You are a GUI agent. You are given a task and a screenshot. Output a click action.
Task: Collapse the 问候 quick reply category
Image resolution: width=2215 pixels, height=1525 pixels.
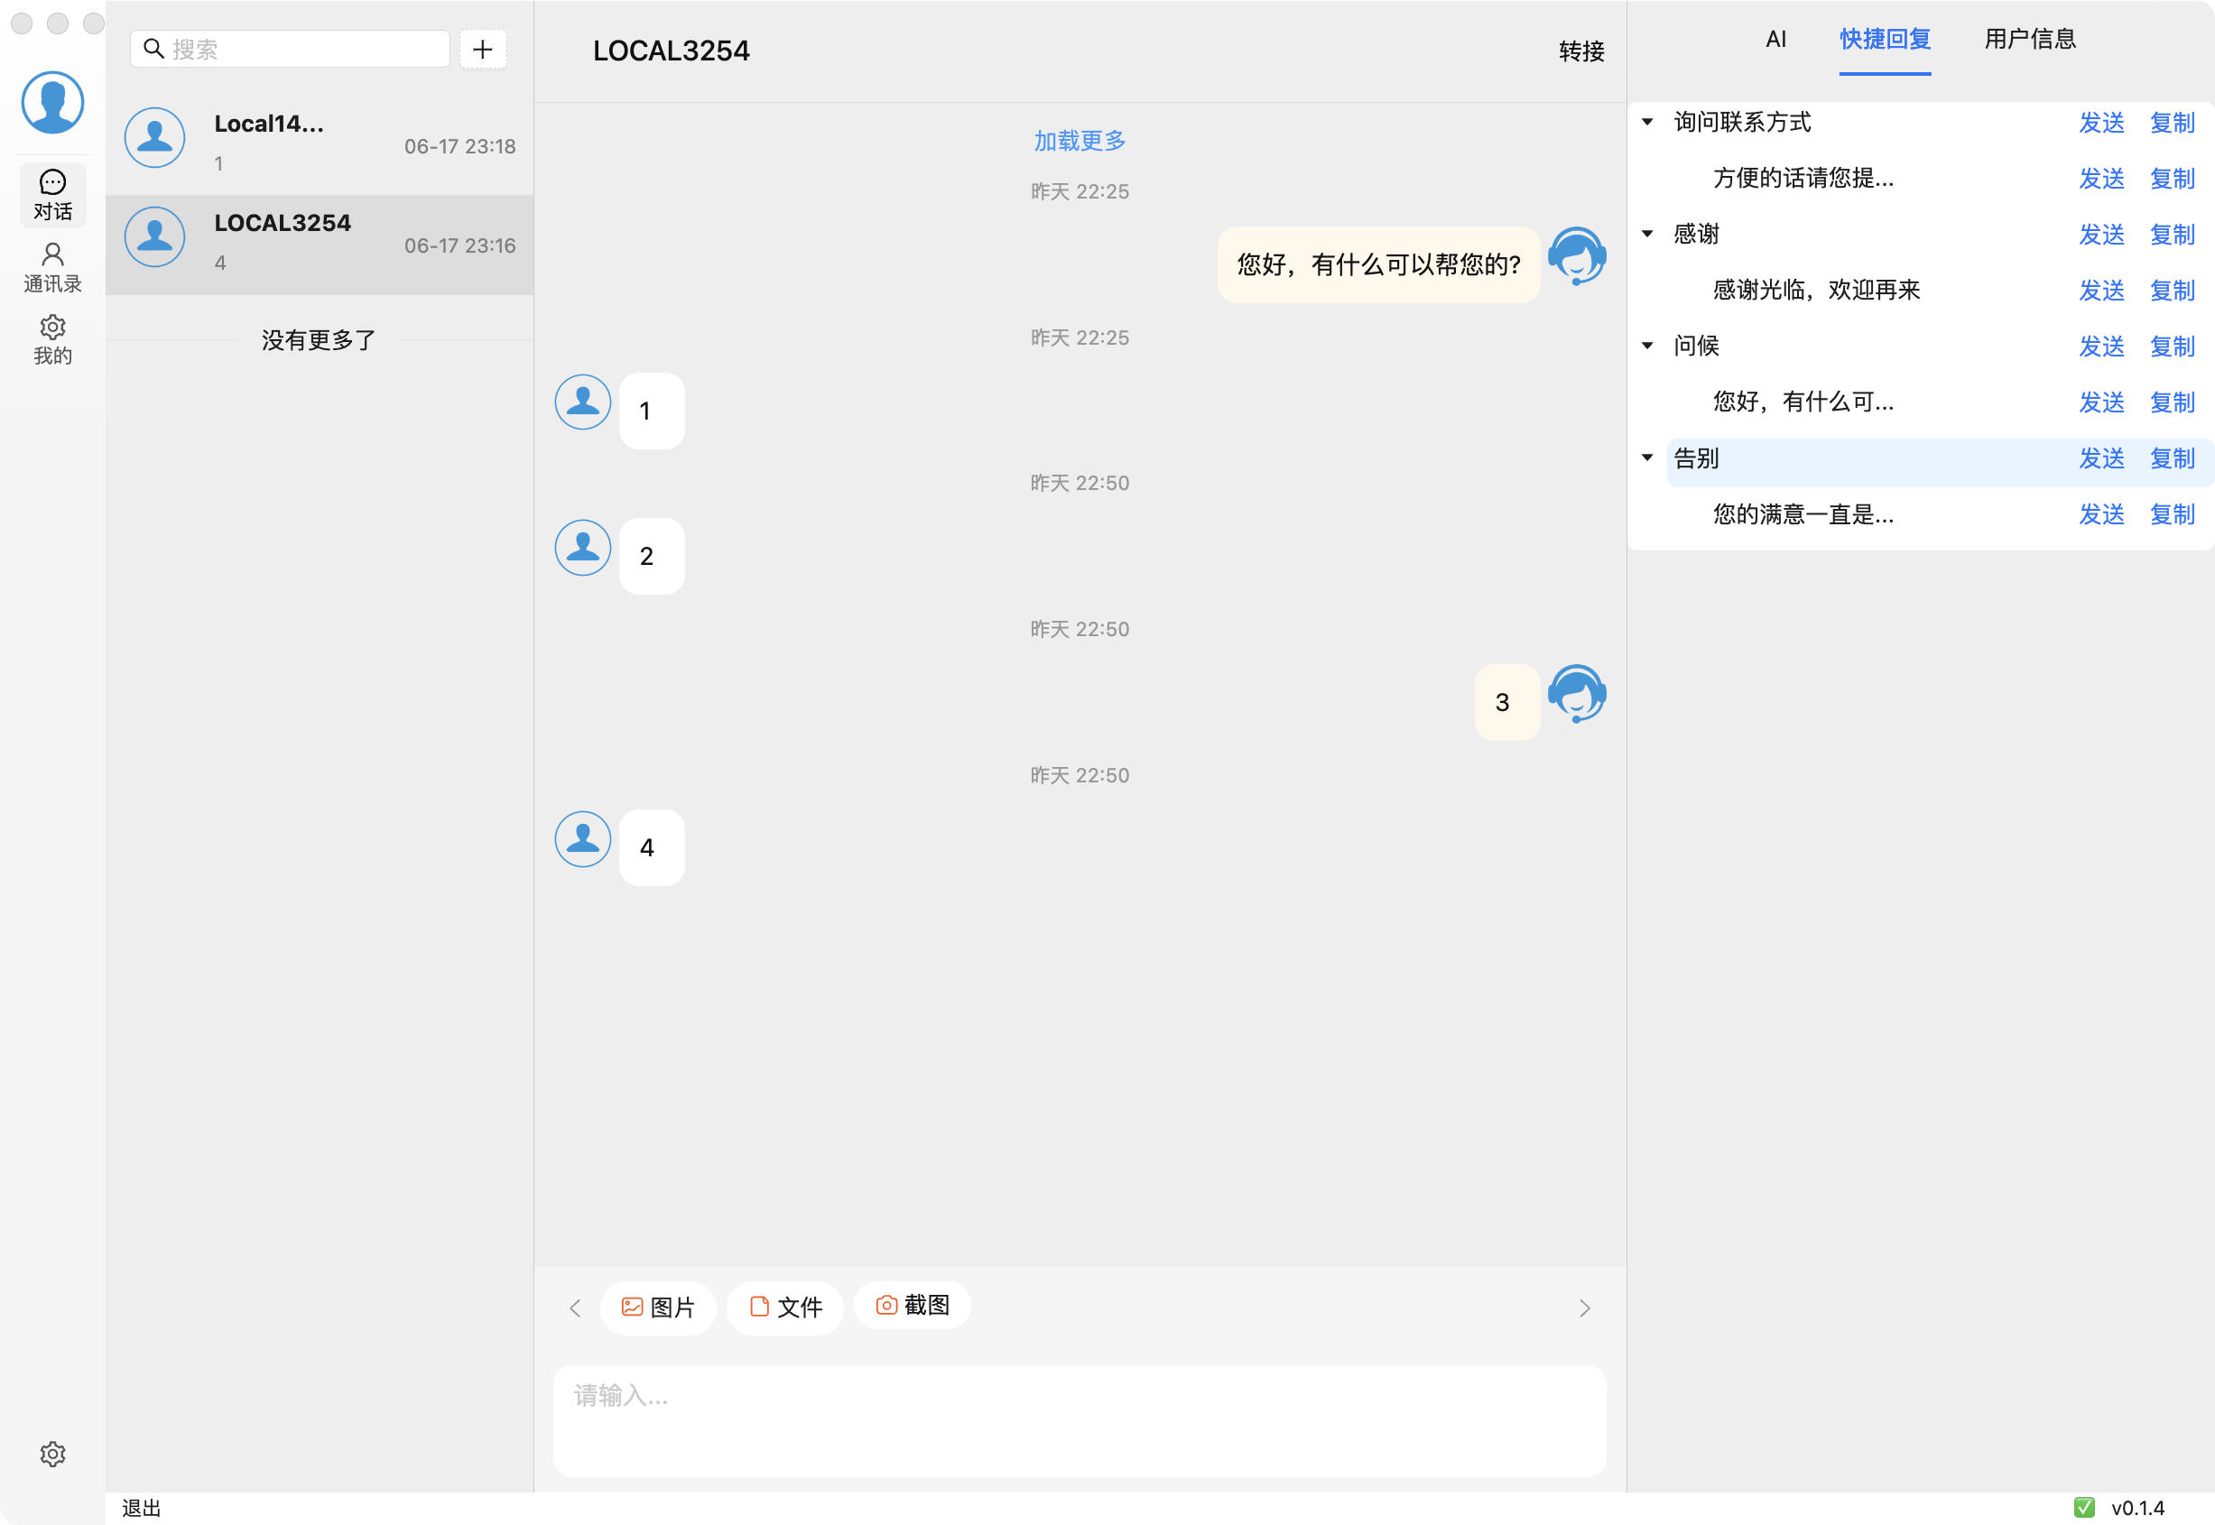coord(1647,345)
